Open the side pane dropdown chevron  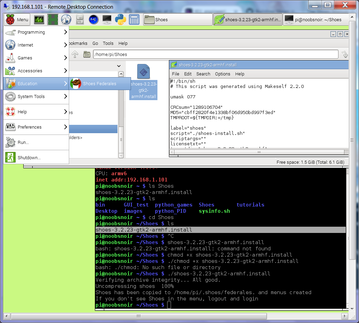[x=119, y=66]
